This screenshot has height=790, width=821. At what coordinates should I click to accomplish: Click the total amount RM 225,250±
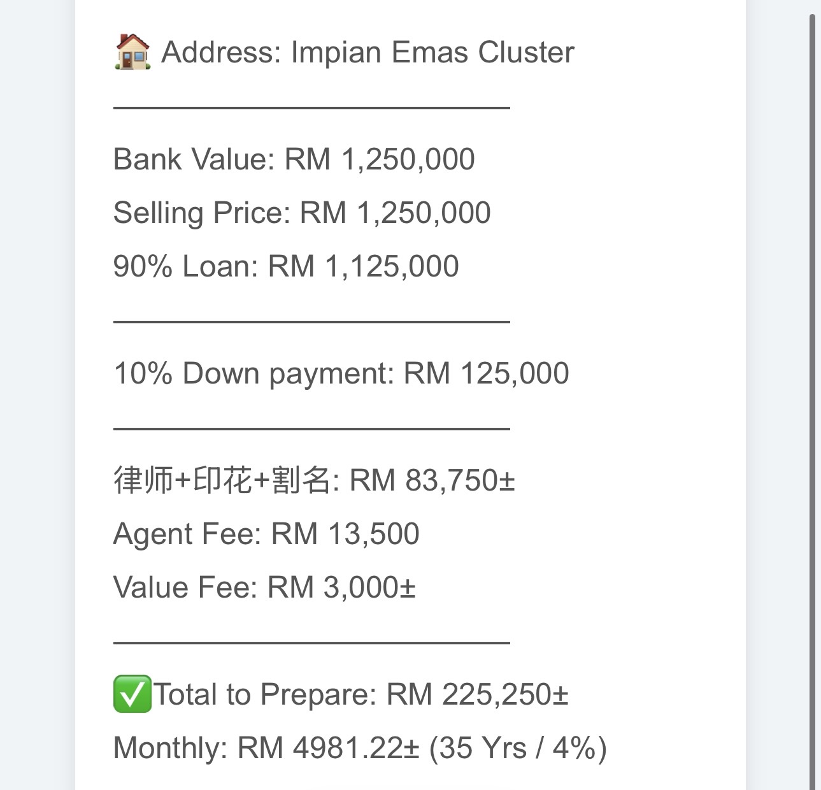tap(477, 694)
